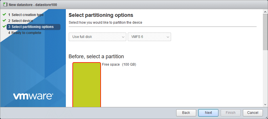Click Next to continue the wizard
Screen dimensions: 268x119
(208, 113)
